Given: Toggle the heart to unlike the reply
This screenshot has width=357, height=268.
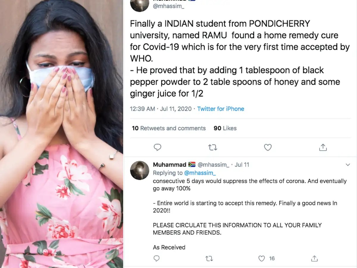Looking at the screenshot, I should (x=262, y=258).
